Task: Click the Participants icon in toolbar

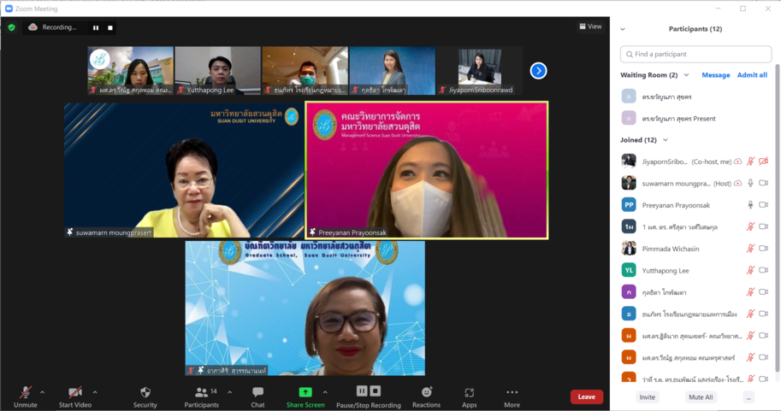Action: [202, 396]
